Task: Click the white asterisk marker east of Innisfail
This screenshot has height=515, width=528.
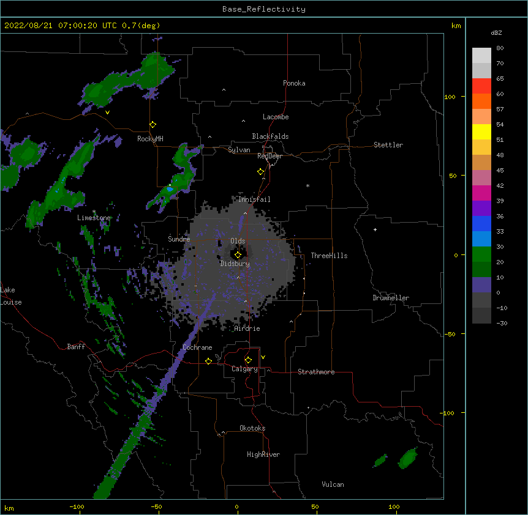Action: coord(307,185)
